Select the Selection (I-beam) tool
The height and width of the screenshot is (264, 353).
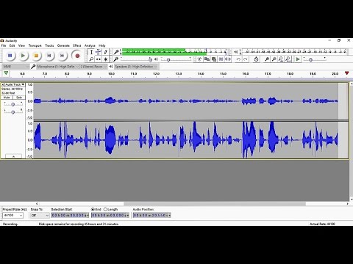pyautogui.click(x=91, y=52)
